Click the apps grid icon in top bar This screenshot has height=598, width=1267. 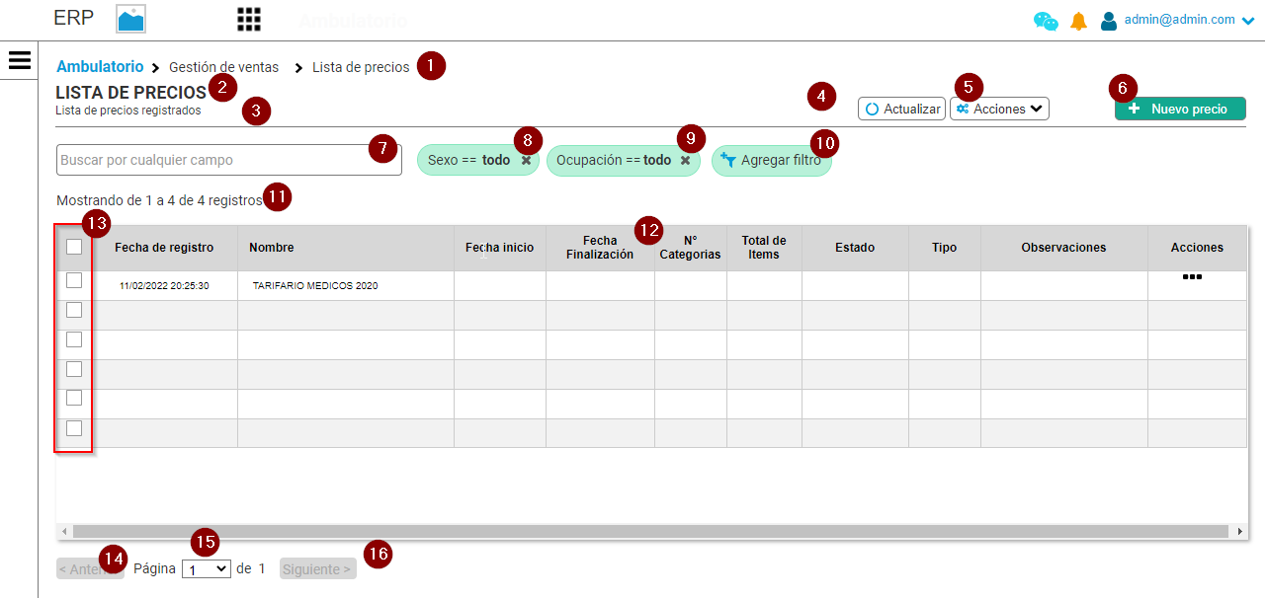coord(248,18)
